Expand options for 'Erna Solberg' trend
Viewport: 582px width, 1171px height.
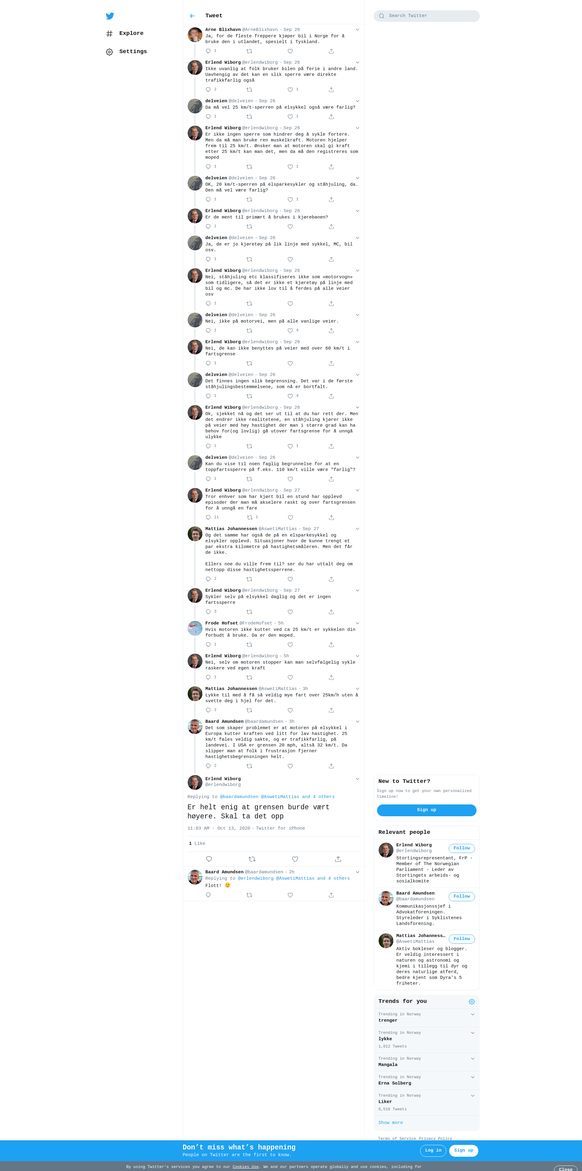pos(473,1077)
